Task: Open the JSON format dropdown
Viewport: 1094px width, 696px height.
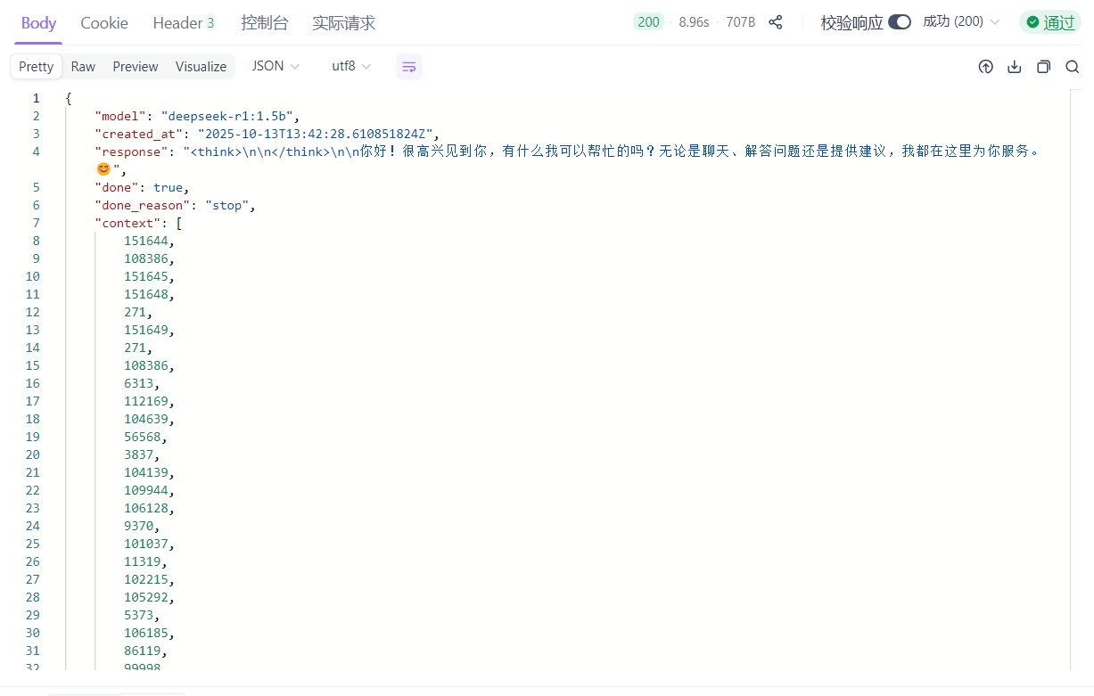Action: coord(275,66)
